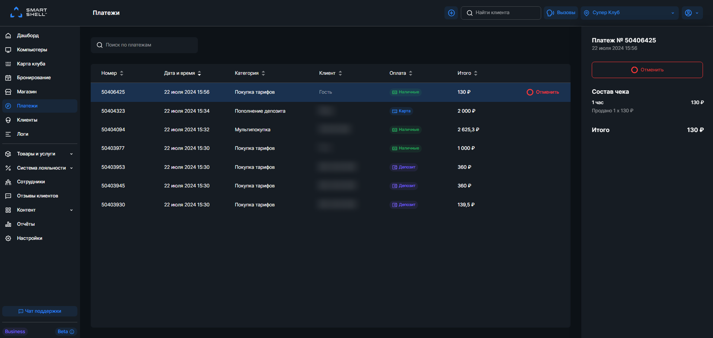
Task: Sort payments by Категория column
Action: (250, 73)
